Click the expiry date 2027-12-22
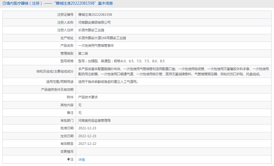 coord(87,144)
